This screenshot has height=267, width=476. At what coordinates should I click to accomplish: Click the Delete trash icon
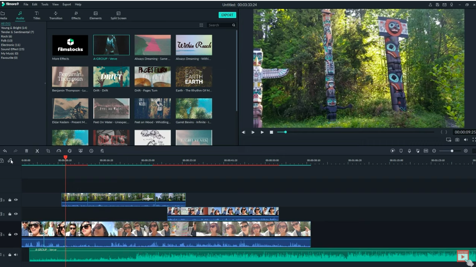(x=27, y=151)
